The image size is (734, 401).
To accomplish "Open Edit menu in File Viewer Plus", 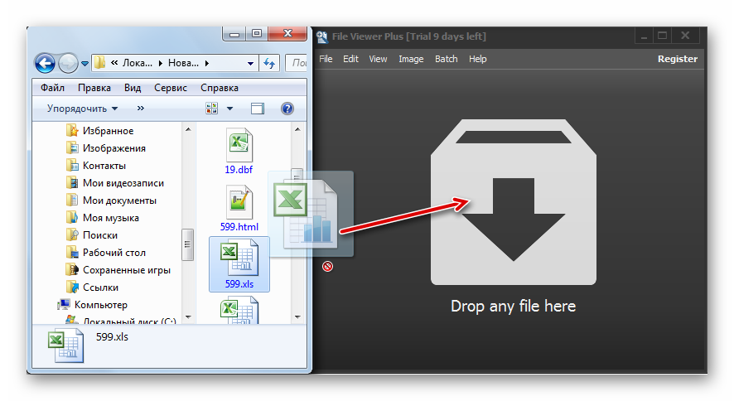I will click(x=350, y=59).
